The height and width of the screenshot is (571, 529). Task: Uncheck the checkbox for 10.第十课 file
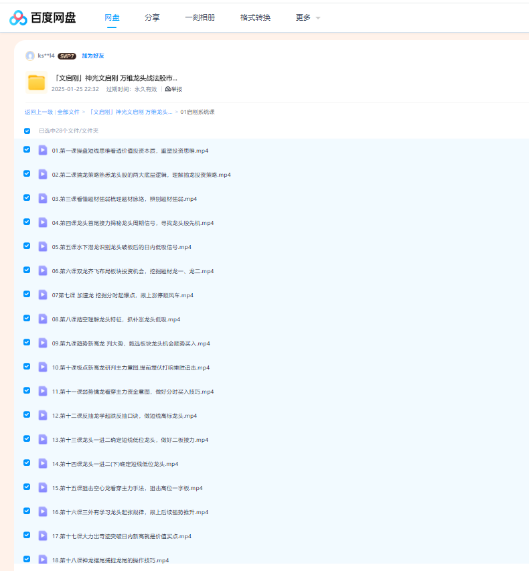tap(27, 366)
